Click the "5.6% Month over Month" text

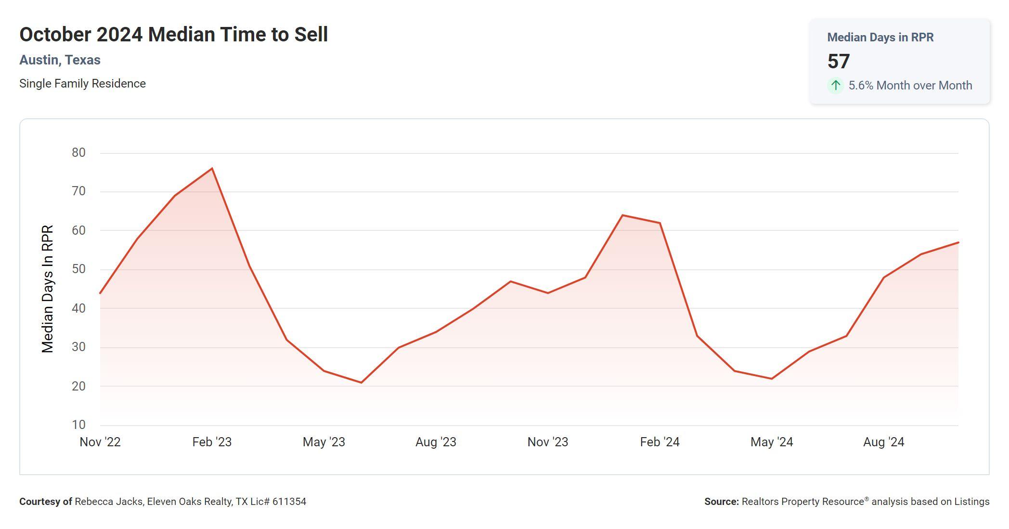910,86
